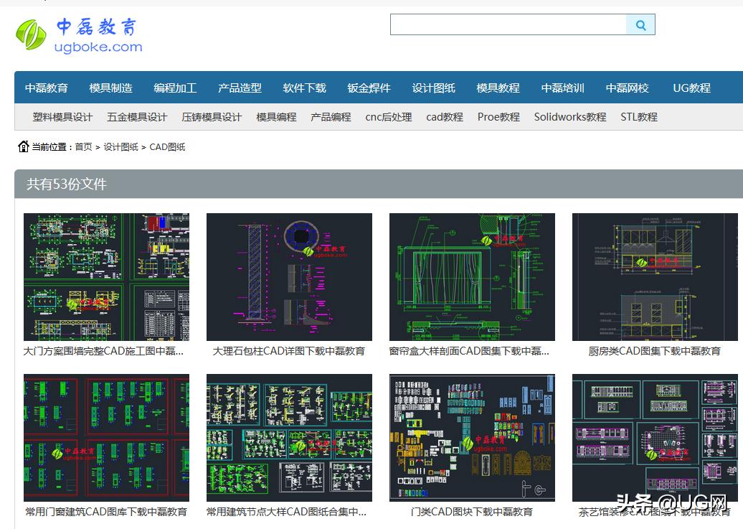Click the 门类CAD图块 thumbnail image

[x=472, y=437]
